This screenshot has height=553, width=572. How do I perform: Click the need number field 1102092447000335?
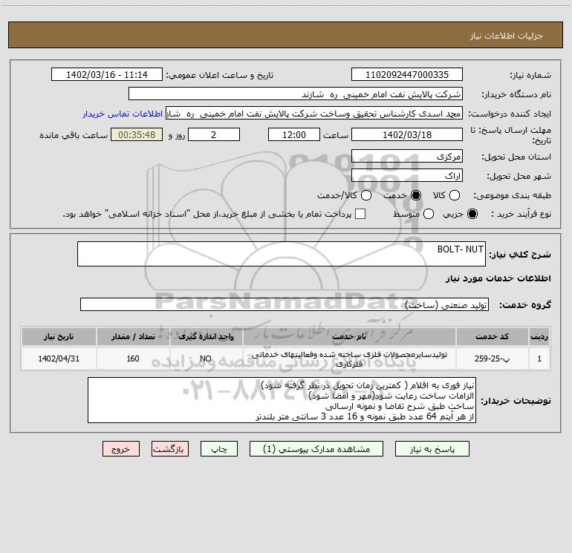407,74
